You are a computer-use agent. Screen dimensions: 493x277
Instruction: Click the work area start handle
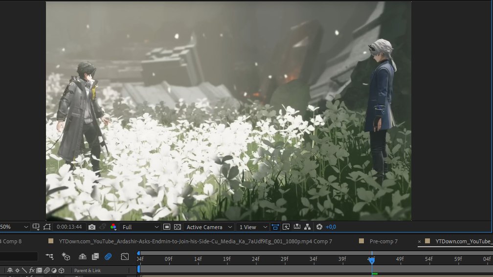139,269
